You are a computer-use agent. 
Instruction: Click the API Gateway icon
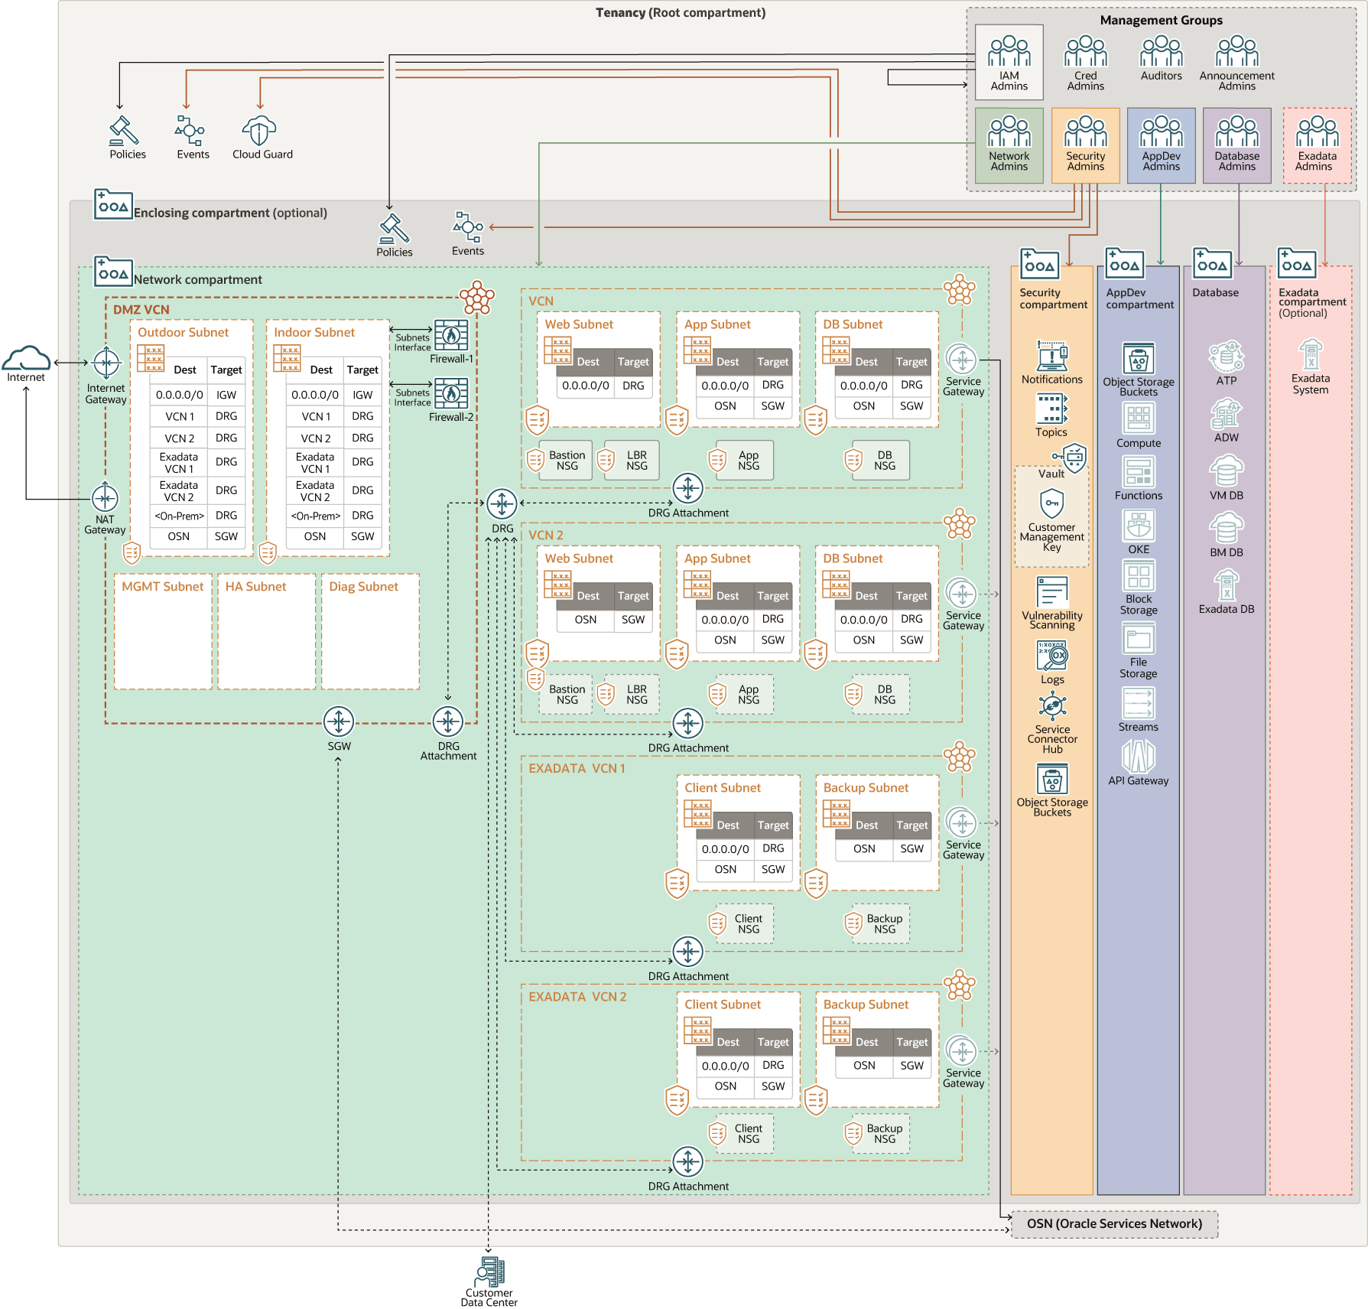coord(1138,757)
